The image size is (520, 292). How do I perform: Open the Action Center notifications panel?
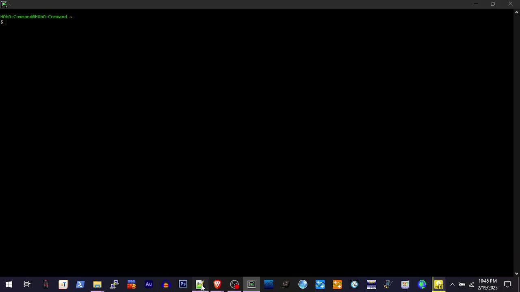pyautogui.click(x=507, y=284)
